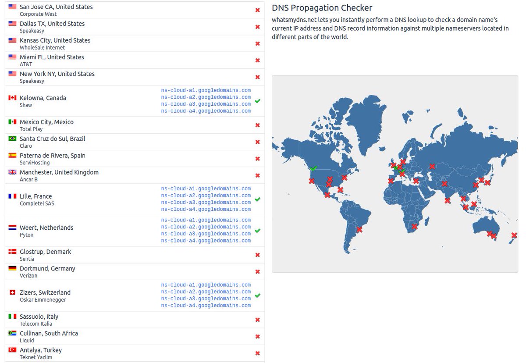Click the red cross for Paterna de Rivera
Screen dimensions: 526x363
[x=257, y=159]
